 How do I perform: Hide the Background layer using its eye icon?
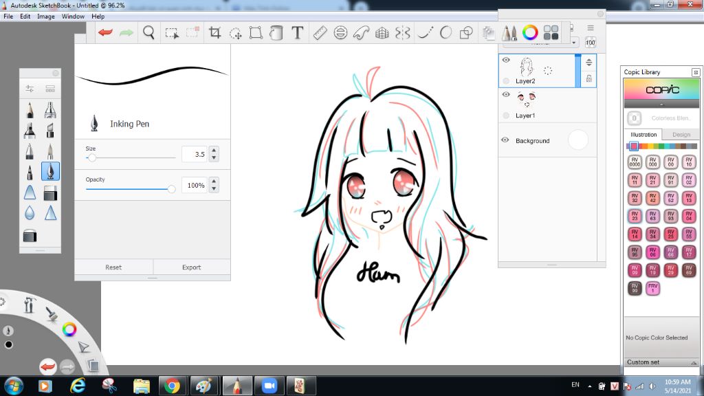505,140
